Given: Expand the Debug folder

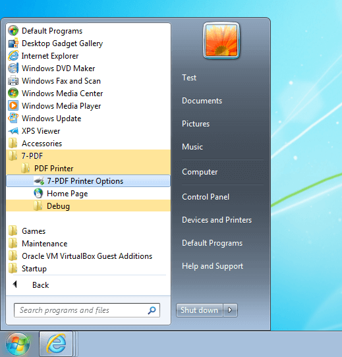Looking at the screenshot, I should (x=88, y=206).
